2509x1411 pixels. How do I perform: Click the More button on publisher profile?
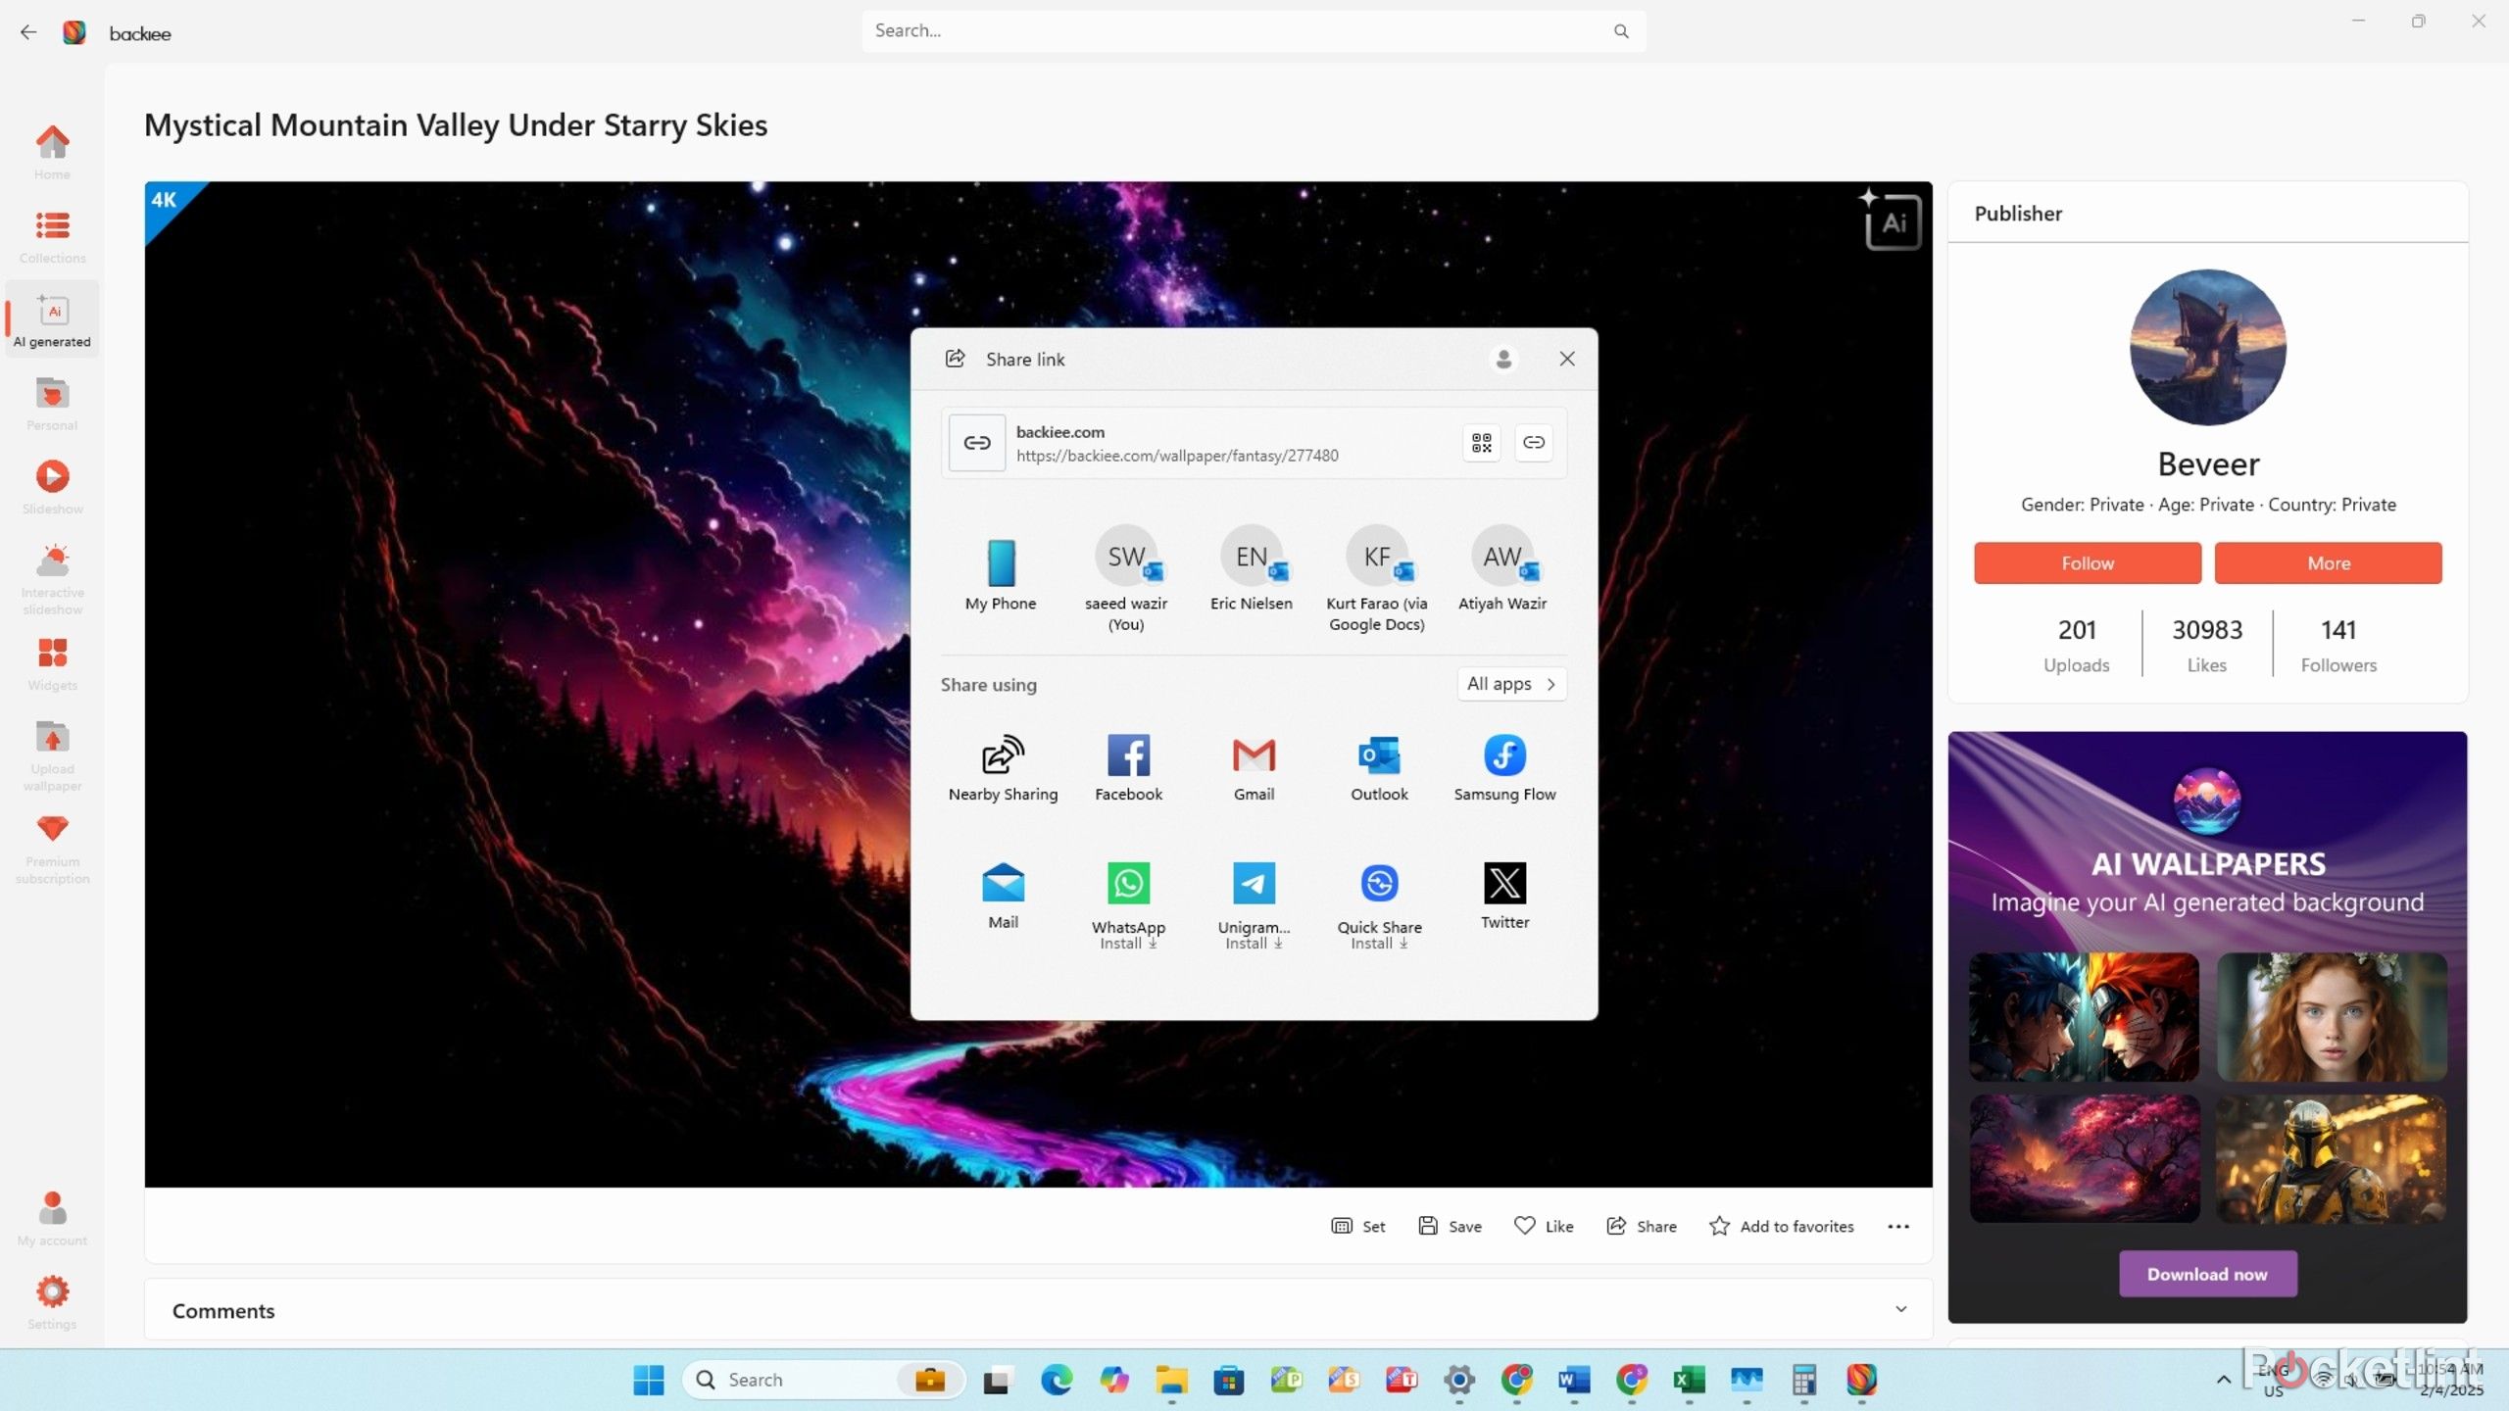click(2328, 561)
